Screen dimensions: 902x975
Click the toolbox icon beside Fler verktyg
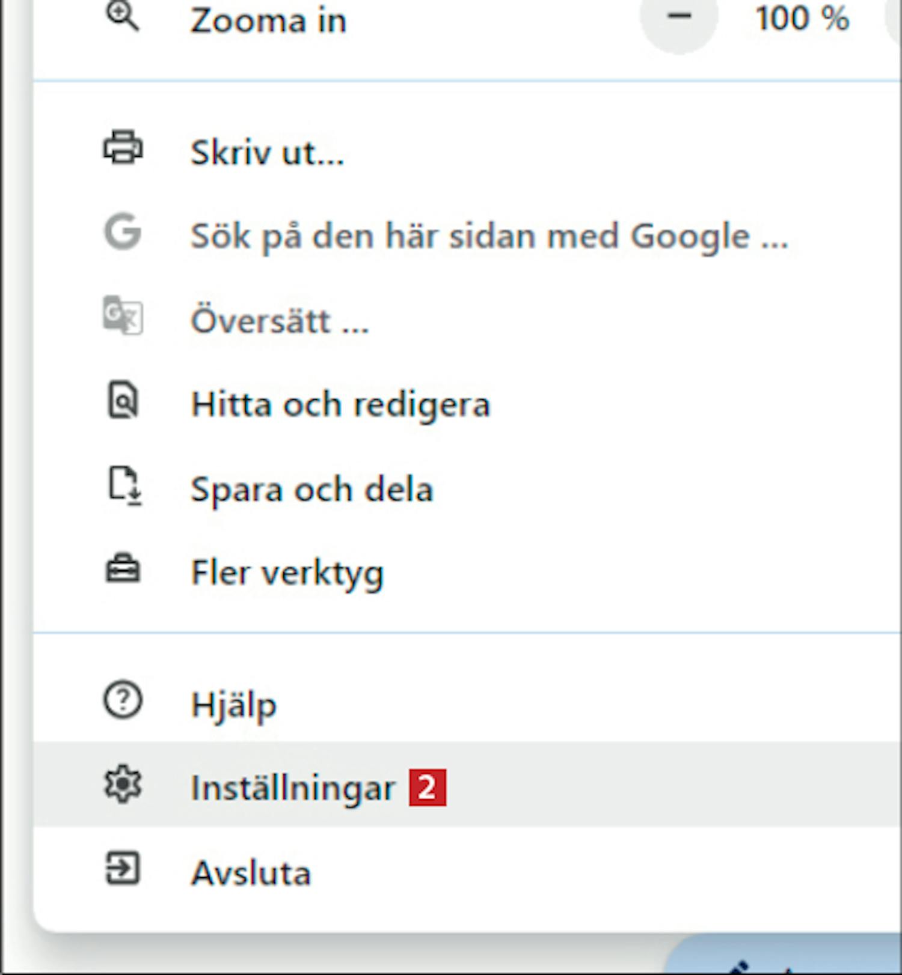123,568
